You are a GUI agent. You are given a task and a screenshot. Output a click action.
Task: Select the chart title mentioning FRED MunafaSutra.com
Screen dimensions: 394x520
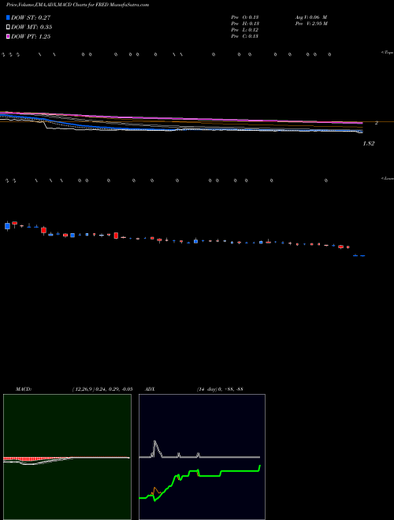coord(77,6)
